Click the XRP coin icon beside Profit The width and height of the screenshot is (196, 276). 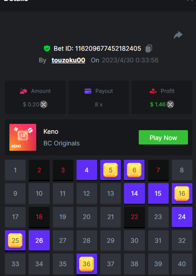[x=170, y=105]
